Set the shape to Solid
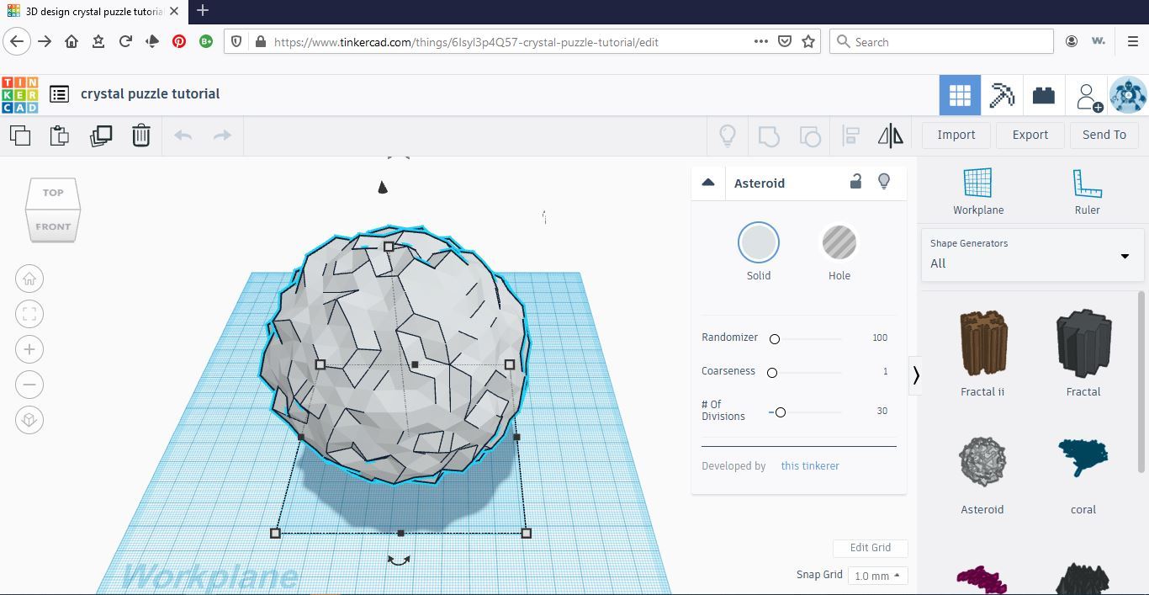This screenshot has width=1149, height=595. (758, 243)
